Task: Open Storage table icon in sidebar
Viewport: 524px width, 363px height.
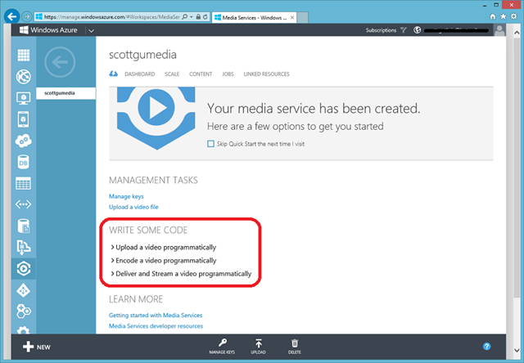Action: (x=24, y=183)
